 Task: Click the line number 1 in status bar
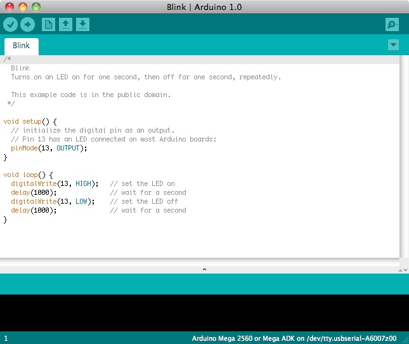tap(6, 338)
